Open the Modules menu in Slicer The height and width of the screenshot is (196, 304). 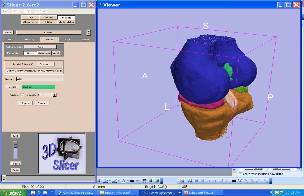[x=41, y=11]
